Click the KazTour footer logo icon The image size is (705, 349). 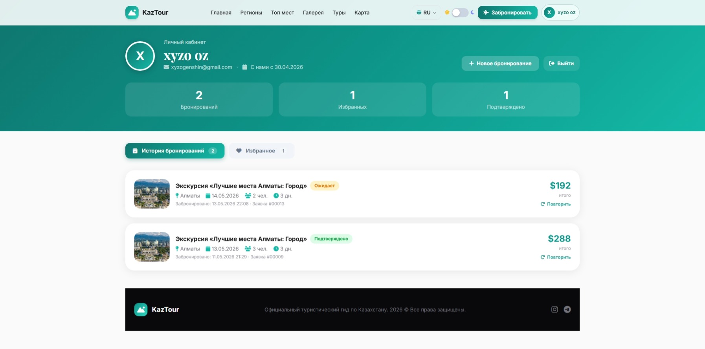pyautogui.click(x=141, y=309)
